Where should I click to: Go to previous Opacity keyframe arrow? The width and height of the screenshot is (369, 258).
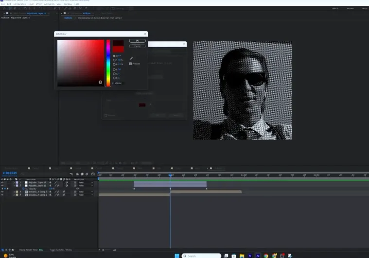click(2, 189)
